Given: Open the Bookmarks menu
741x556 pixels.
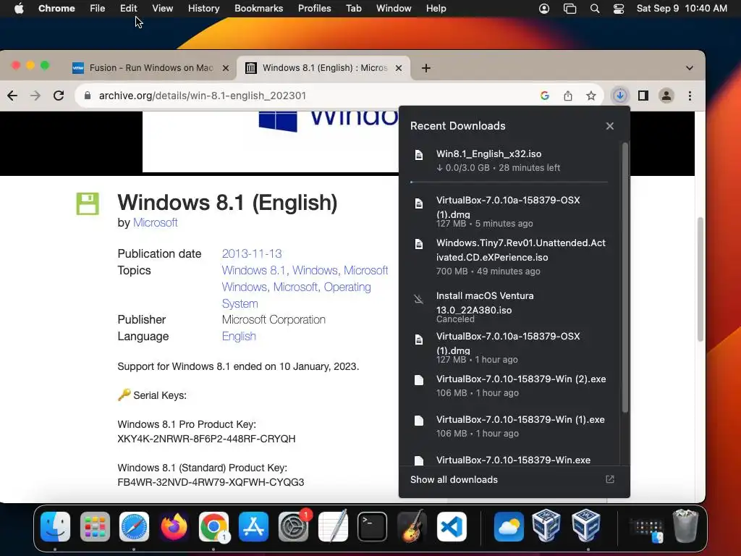Looking at the screenshot, I should (258, 9).
